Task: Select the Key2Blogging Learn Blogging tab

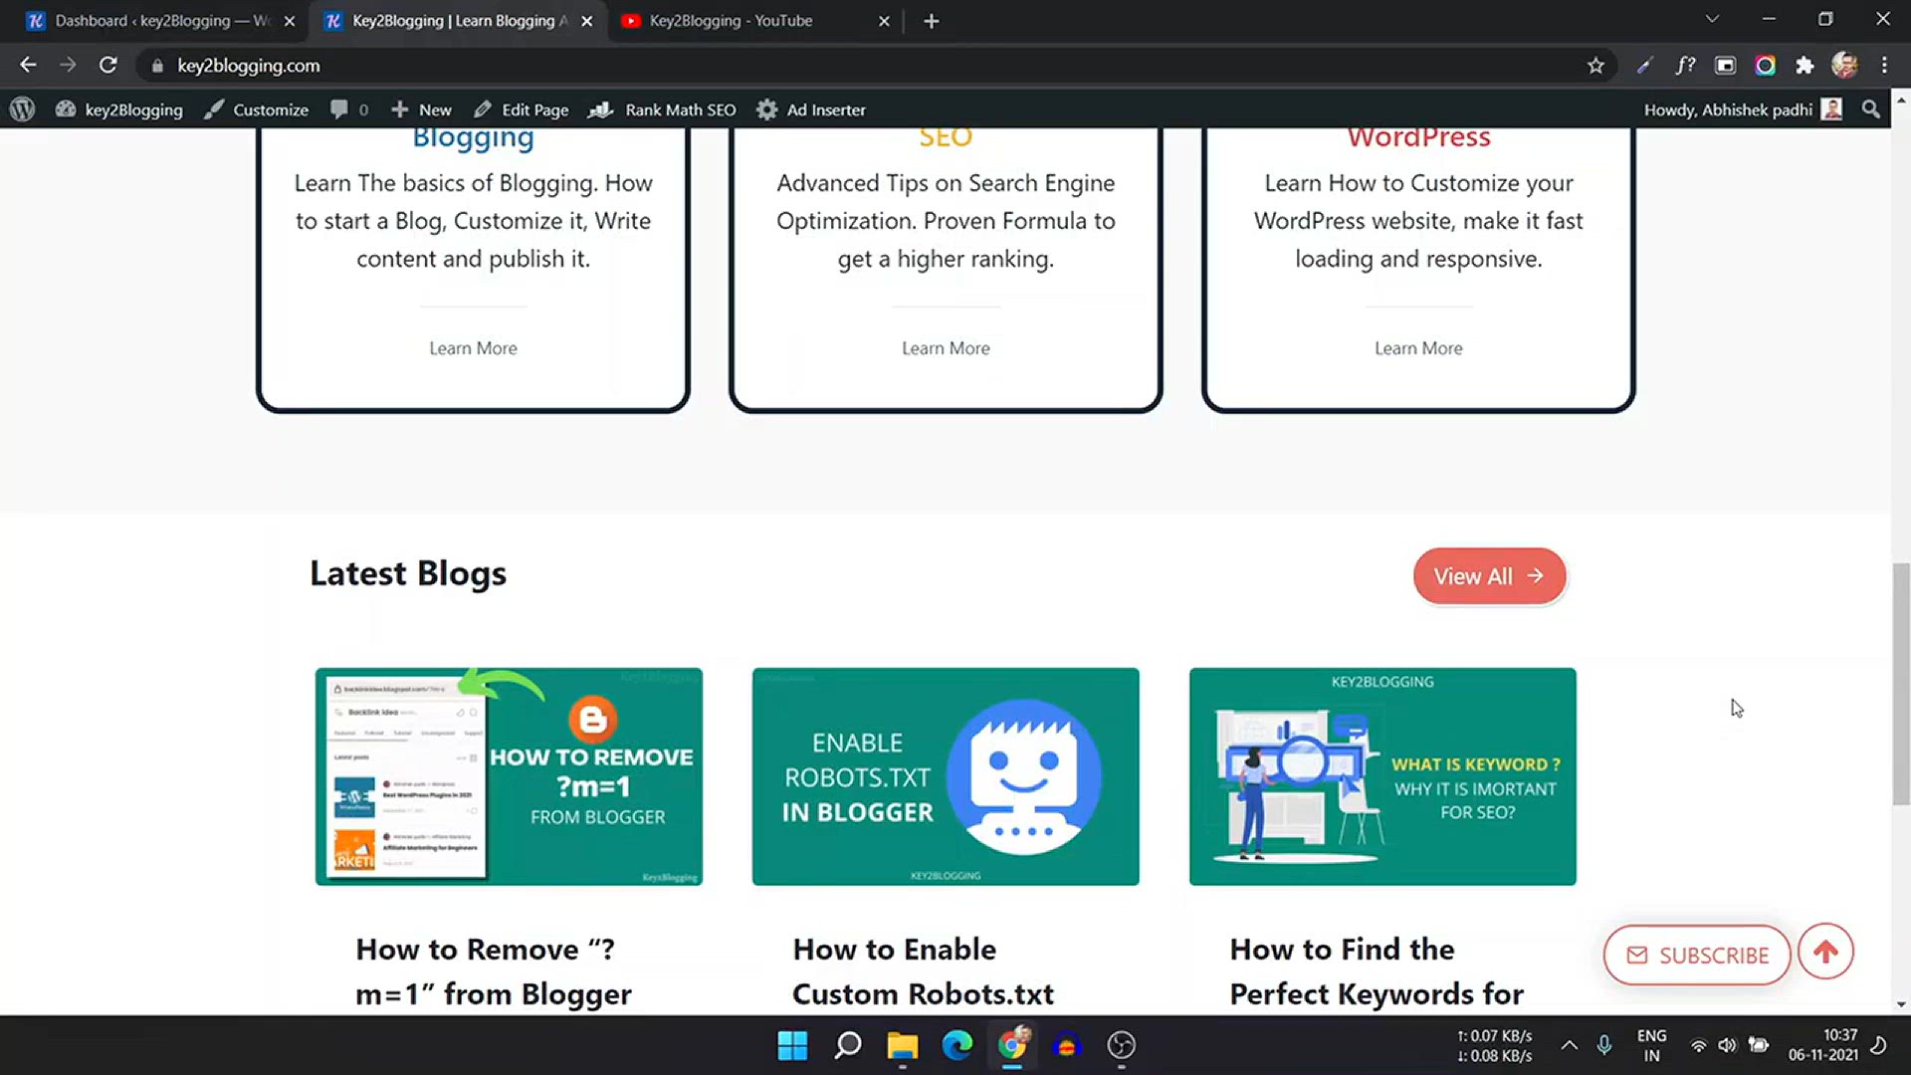Action: (x=458, y=21)
